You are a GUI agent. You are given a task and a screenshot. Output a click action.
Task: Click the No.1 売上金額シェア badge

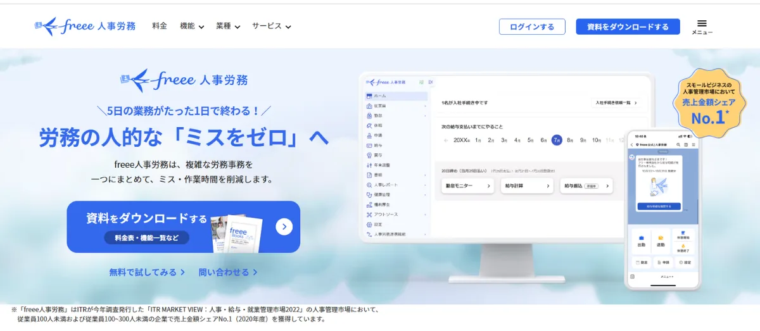[709, 104]
